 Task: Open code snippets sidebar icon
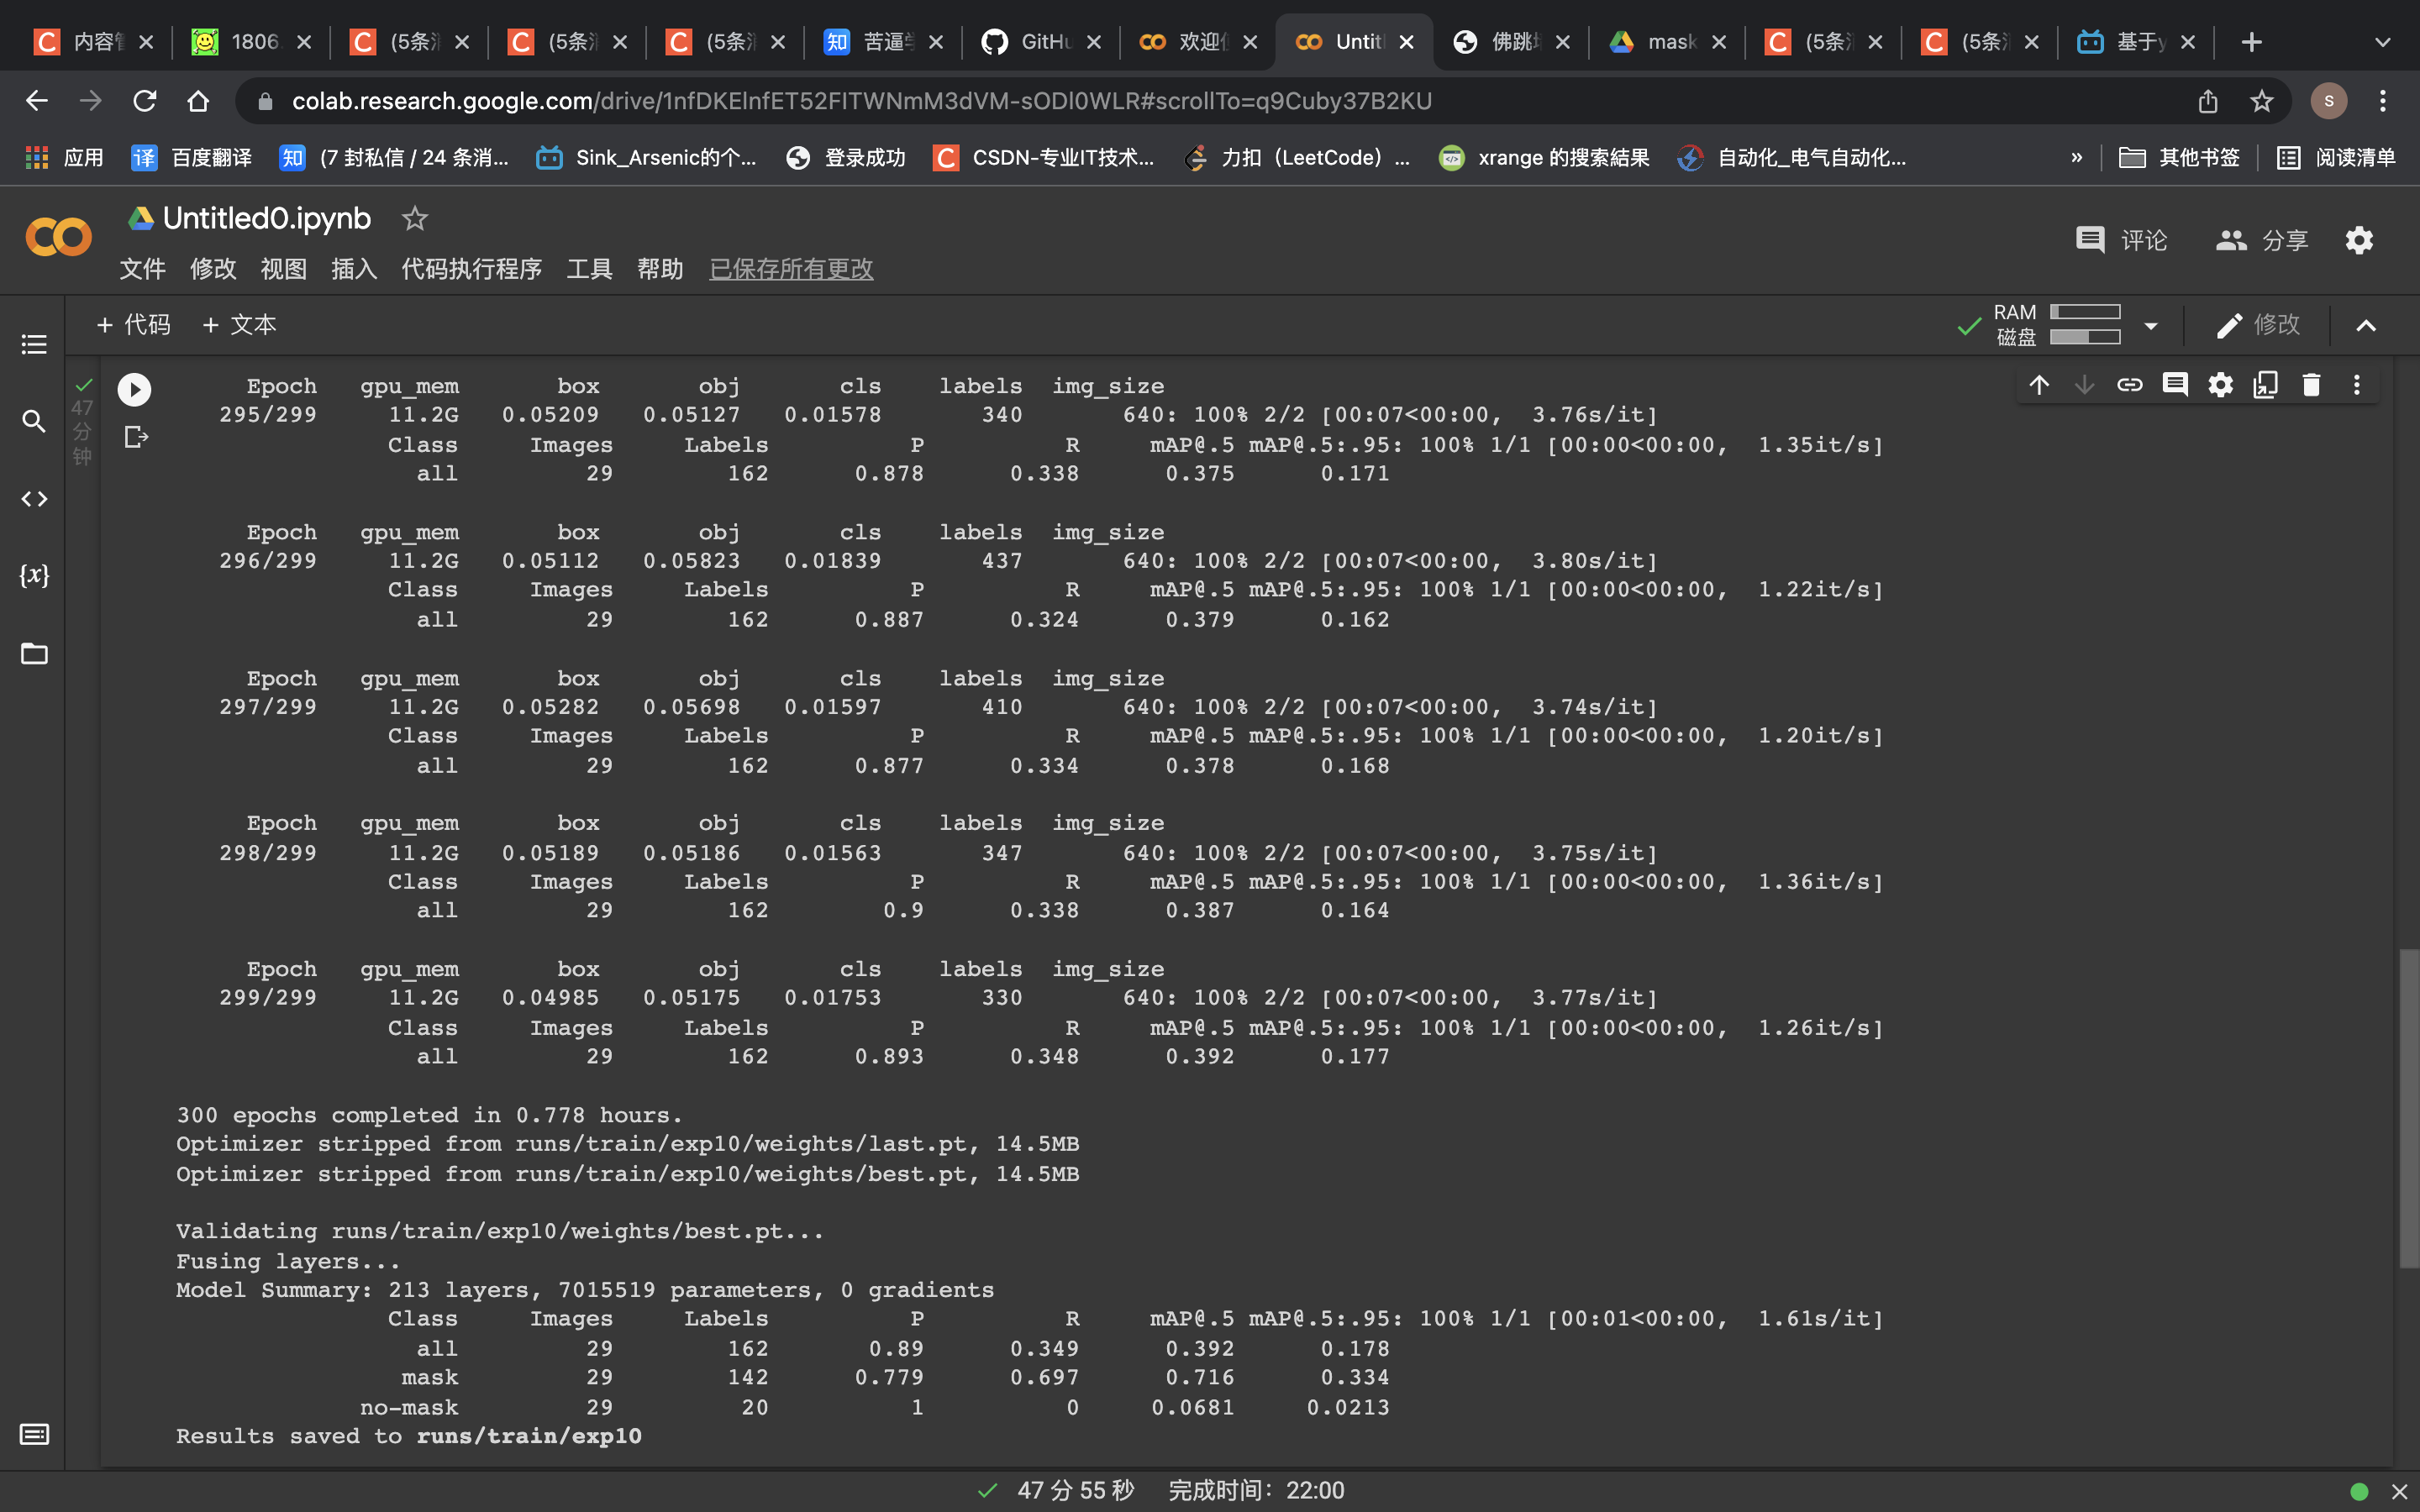(34, 498)
